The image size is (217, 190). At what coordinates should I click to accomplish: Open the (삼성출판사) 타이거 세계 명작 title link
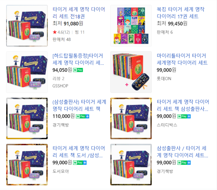79,106
